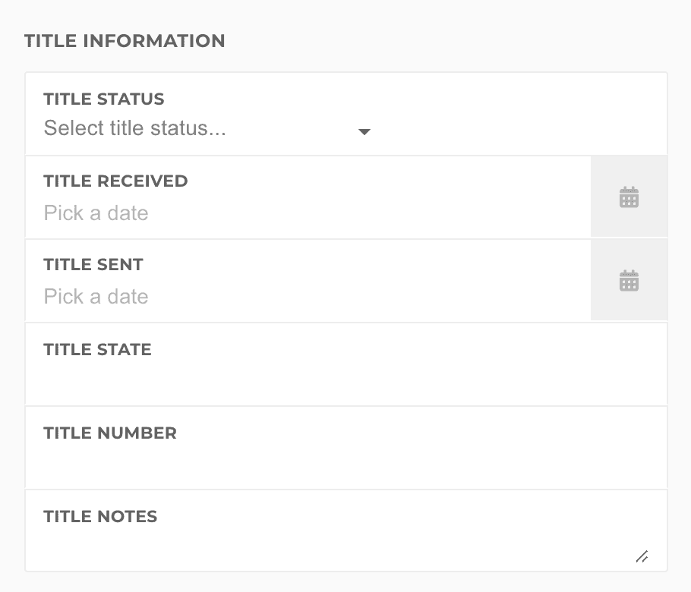Screen dimensions: 691x592
Task: Click 'Select title status...' placeholder text
Action: click(134, 128)
